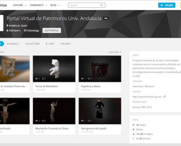This screenshot has height=146, width=181.
Task: Click the star icon on Torso de Belvedere
Action: pyautogui.click(x=43, y=78)
